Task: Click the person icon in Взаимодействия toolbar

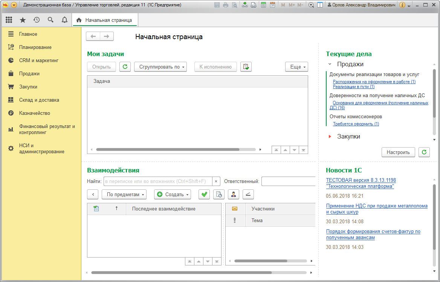Action: 234,194
